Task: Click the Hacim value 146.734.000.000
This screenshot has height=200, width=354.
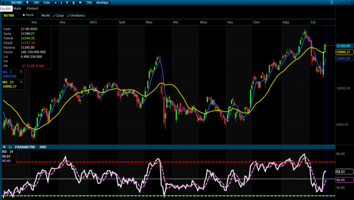Action: tap(33, 52)
